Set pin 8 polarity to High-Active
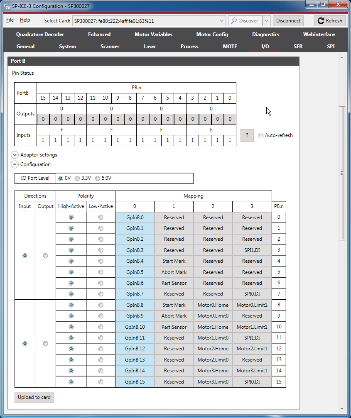351x418 pixels. click(x=71, y=305)
